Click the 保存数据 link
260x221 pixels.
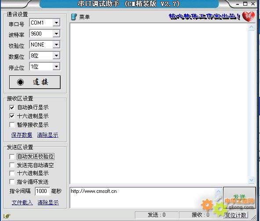coord(22,135)
